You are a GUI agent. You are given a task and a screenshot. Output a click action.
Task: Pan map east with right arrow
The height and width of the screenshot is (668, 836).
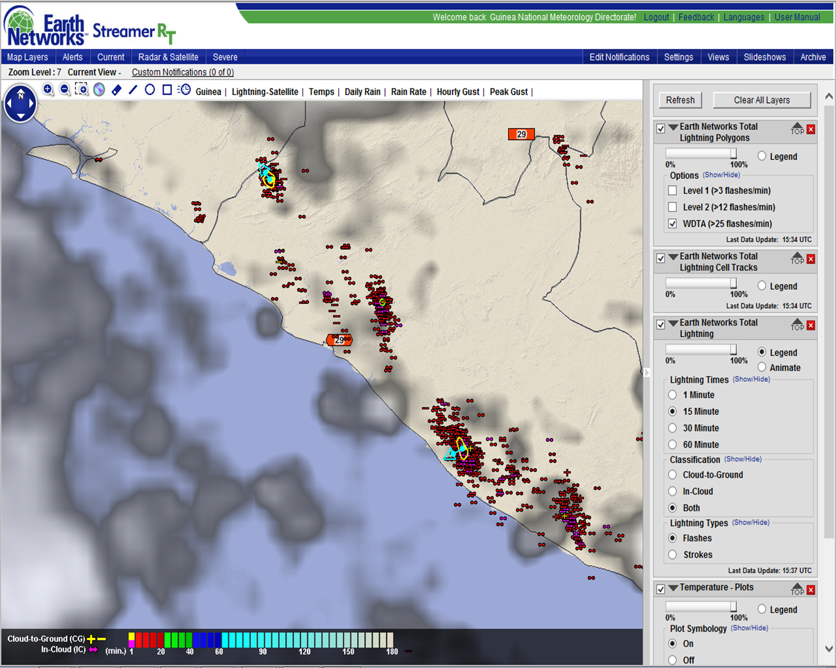pos(31,104)
